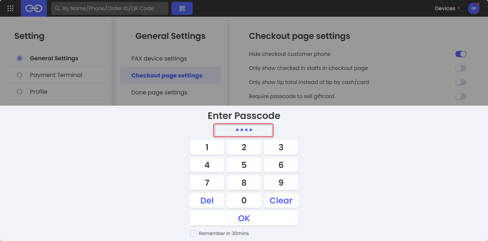Open the QR code scanner button
This screenshot has width=488, height=241.
(182, 8)
